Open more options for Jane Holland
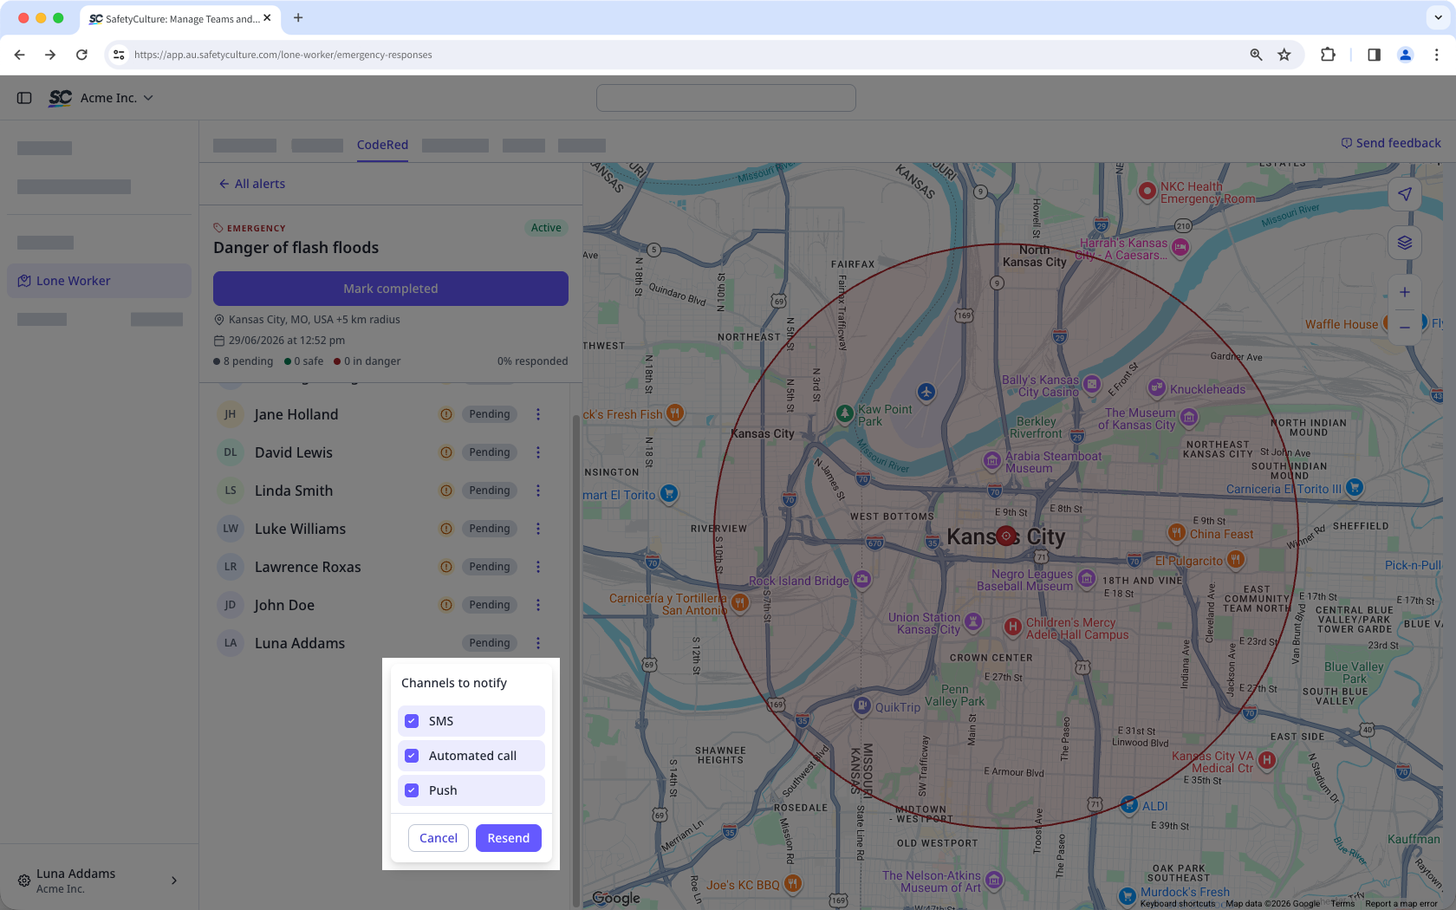 538,414
